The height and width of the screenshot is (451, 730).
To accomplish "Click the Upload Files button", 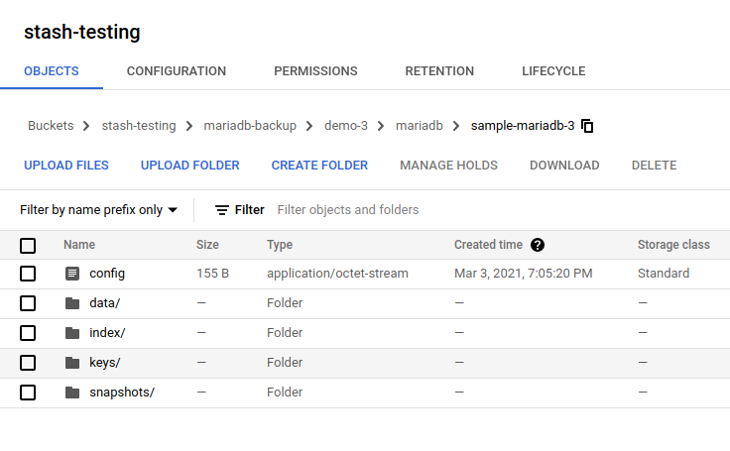I will (66, 166).
